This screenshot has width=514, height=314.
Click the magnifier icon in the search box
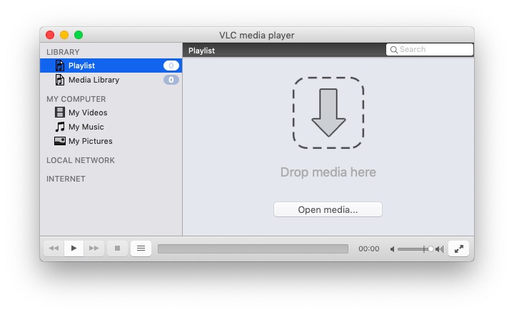[394, 50]
